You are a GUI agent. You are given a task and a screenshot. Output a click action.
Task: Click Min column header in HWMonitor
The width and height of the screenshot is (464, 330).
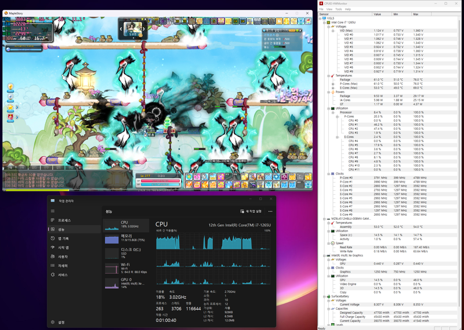(401, 14)
